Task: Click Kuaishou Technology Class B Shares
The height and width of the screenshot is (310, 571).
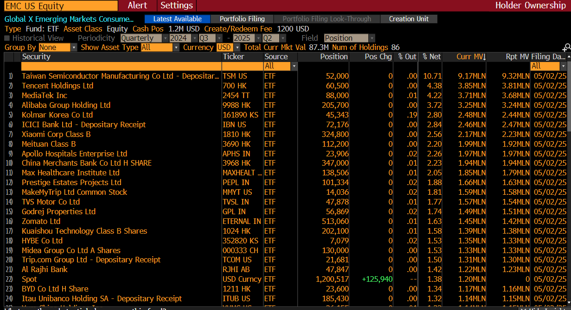Action: click(84, 231)
